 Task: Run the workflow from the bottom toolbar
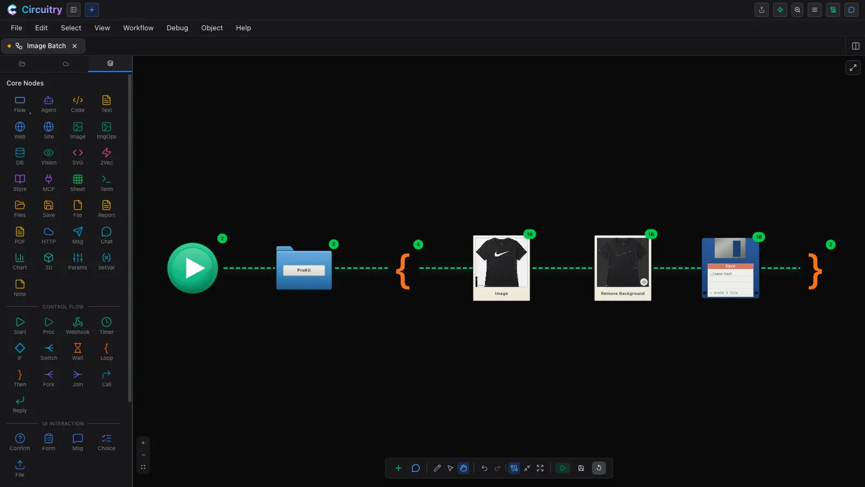tap(563, 468)
